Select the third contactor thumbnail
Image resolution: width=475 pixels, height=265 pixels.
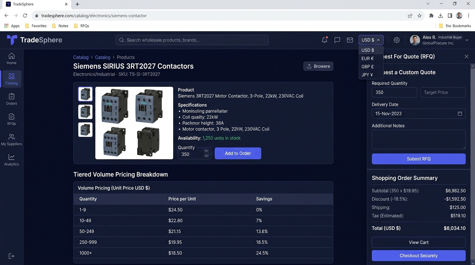tap(85, 130)
